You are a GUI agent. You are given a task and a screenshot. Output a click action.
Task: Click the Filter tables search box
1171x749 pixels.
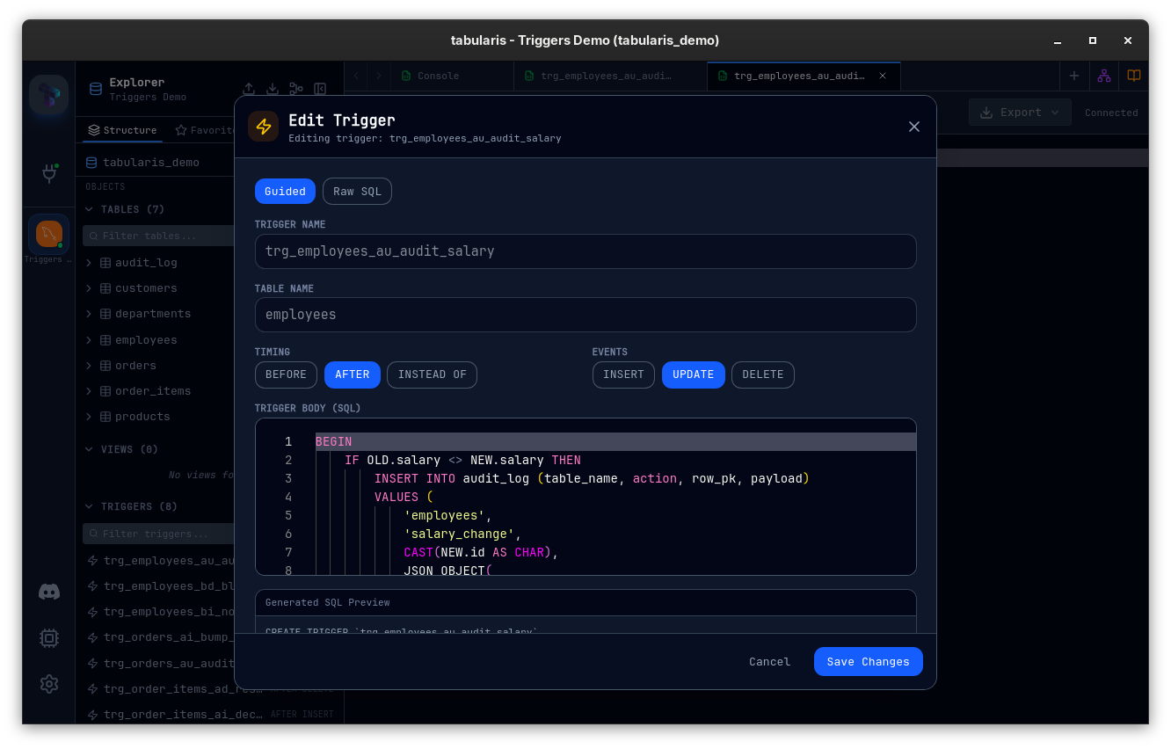pyautogui.click(x=158, y=236)
